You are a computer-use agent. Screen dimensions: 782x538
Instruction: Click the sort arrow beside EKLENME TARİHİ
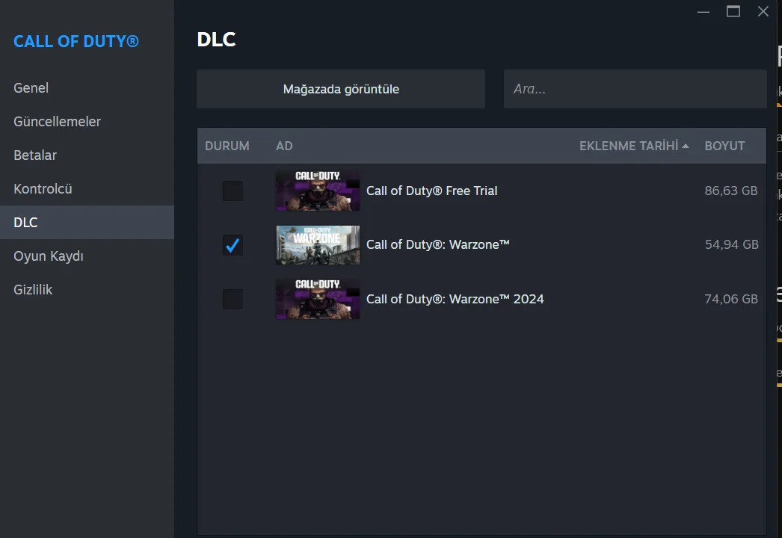click(686, 146)
